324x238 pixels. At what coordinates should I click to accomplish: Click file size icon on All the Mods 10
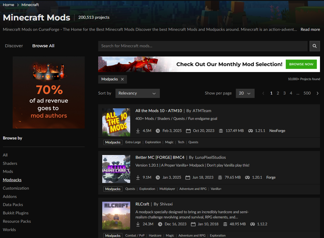click(221, 131)
